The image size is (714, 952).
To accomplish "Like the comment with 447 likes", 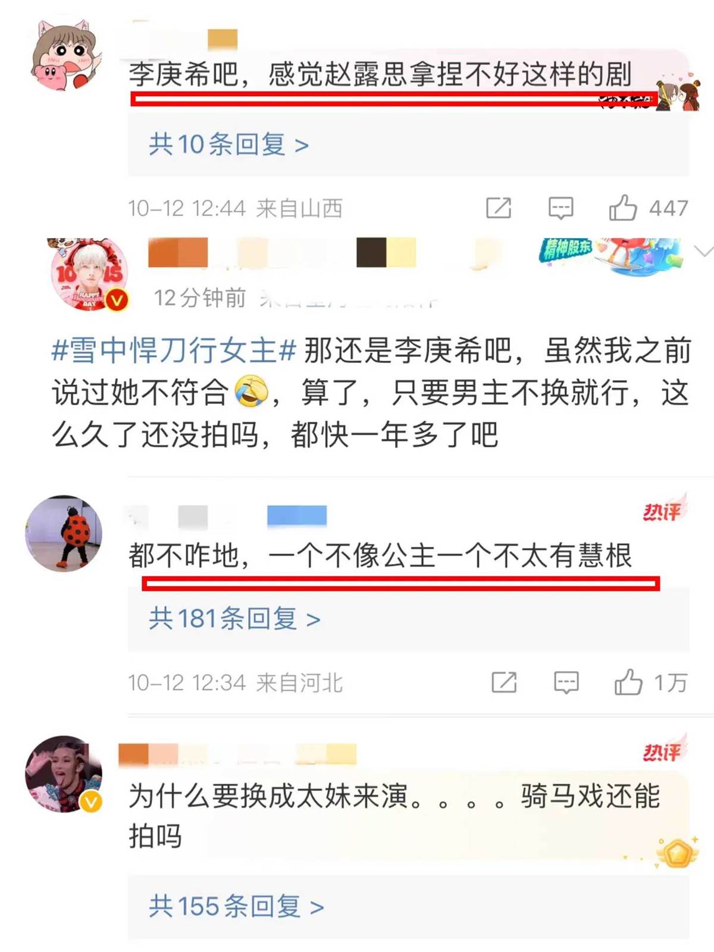I will pyautogui.click(x=623, y=208).
